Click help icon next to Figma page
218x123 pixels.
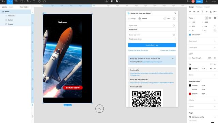(174, 26)
